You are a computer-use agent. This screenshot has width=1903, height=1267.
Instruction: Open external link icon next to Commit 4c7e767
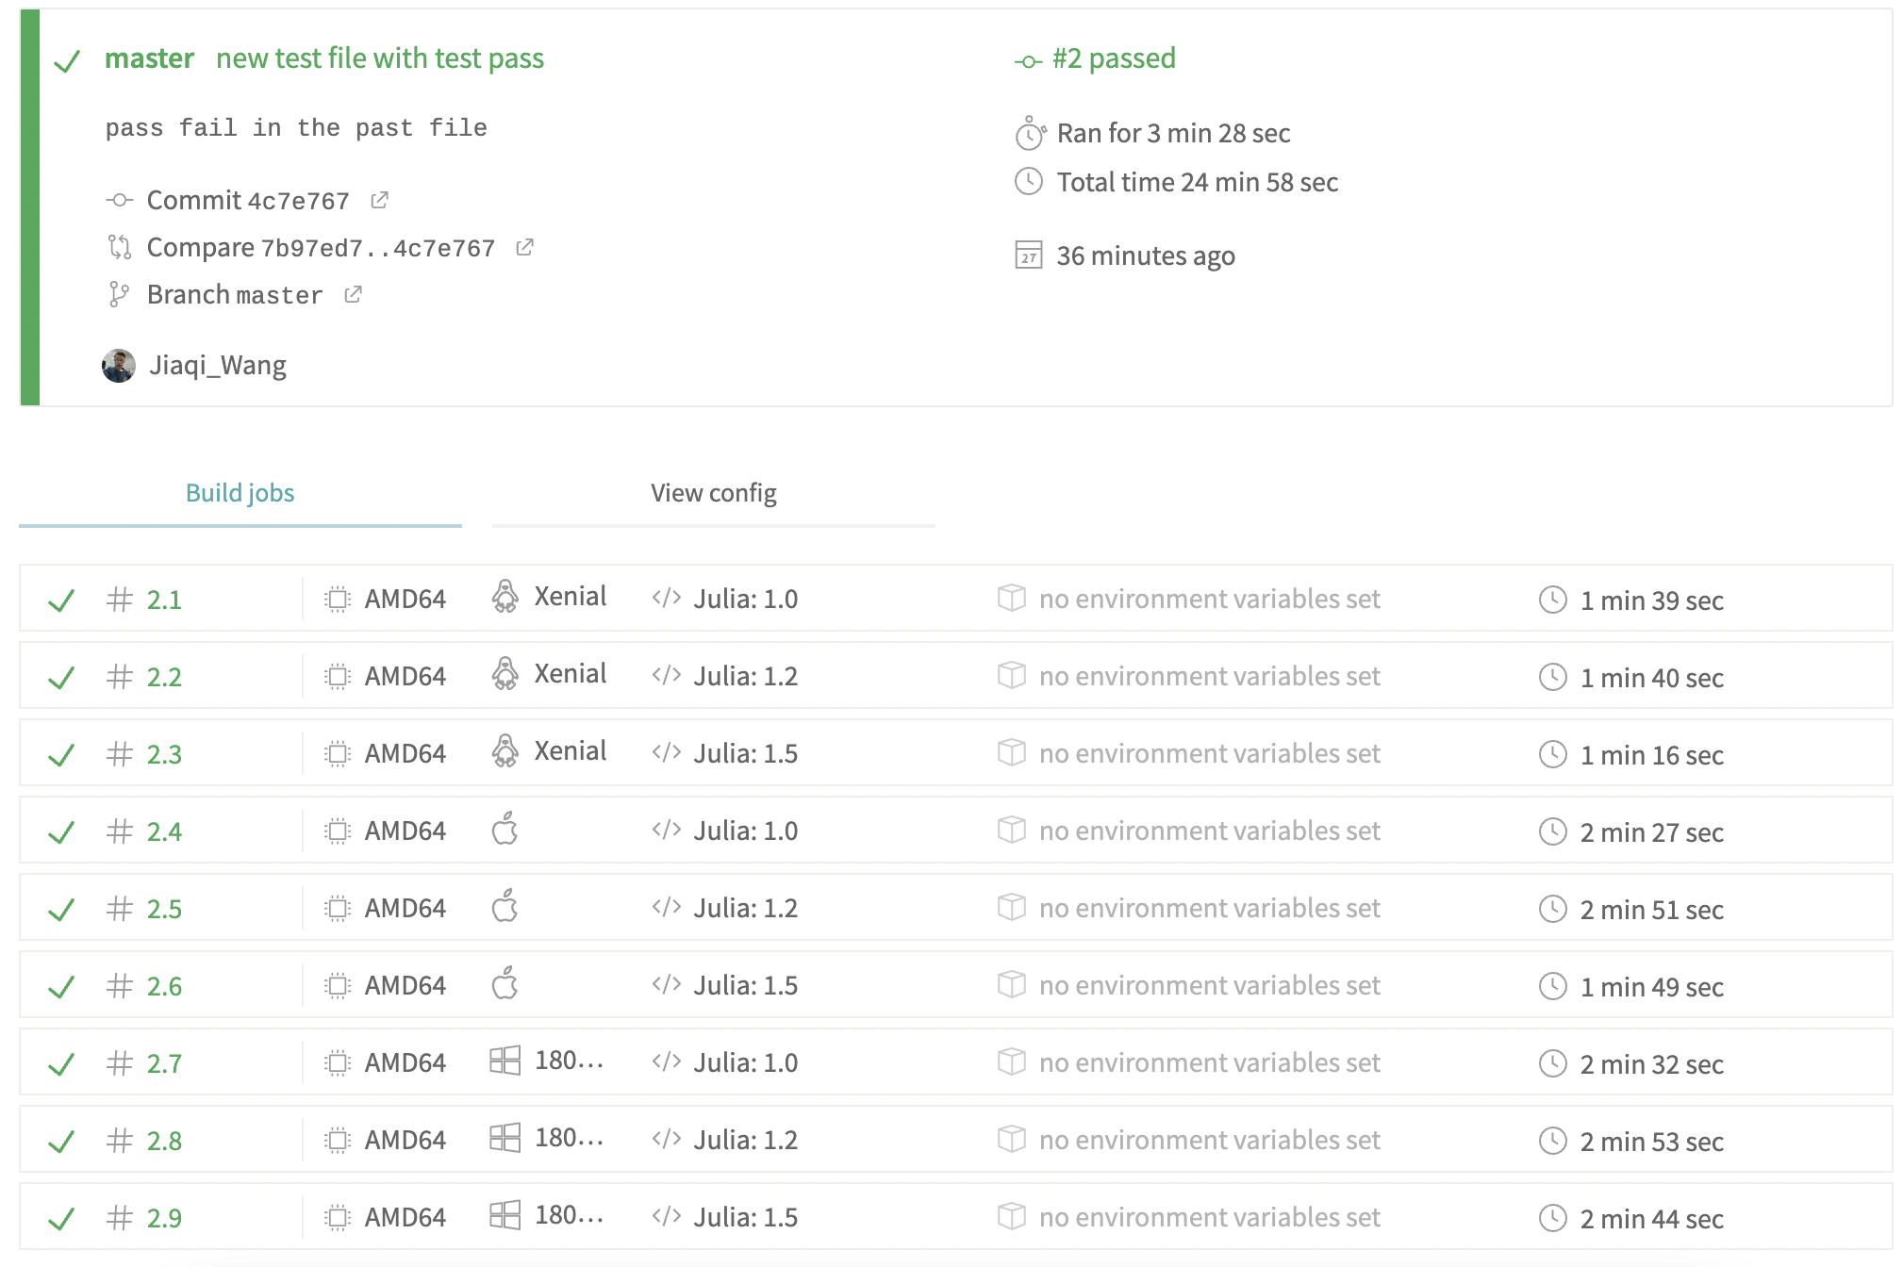pos(379,200)
